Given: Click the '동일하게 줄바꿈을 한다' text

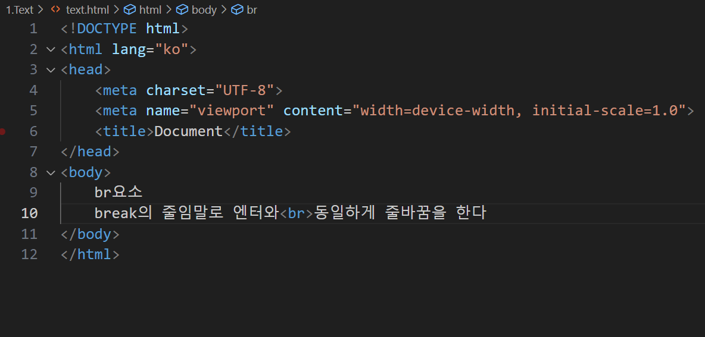Looking at the screenshot, I should pyautogui.click(x=400, y=213).
